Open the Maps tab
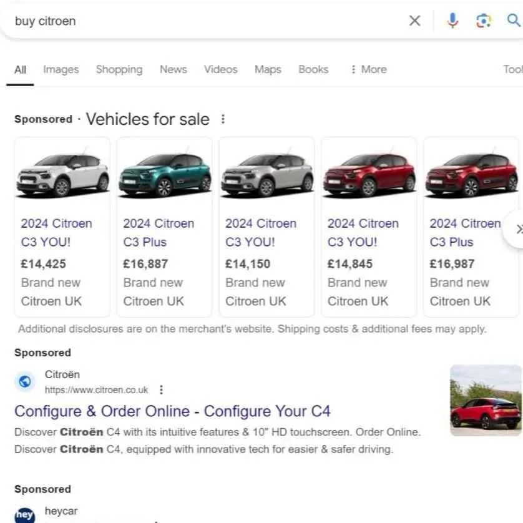Image resolution: width=523 pixels, height=523 pixels. [x=268, y=69]
